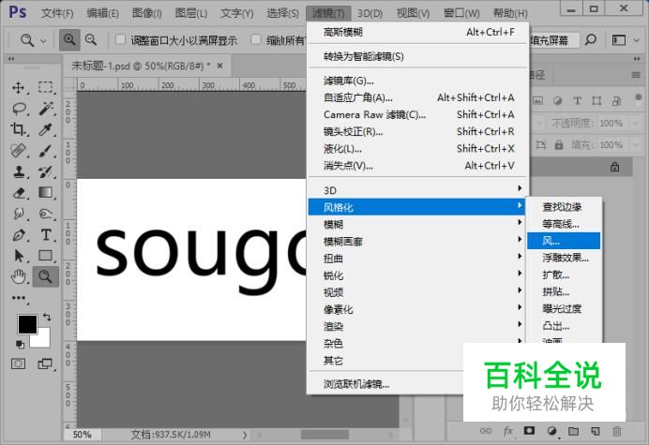The height and width of the screenshot is (445, 649).
Task: Reset default foreground/background colors
Action: pyautogui.click(x=20, y=344)
